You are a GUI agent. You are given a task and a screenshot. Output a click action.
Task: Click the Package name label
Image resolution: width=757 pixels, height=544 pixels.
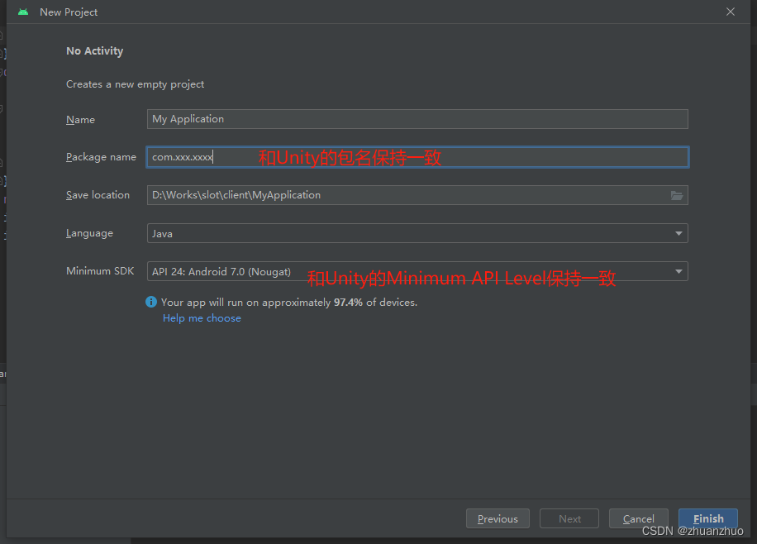click(x=101, y=157)
